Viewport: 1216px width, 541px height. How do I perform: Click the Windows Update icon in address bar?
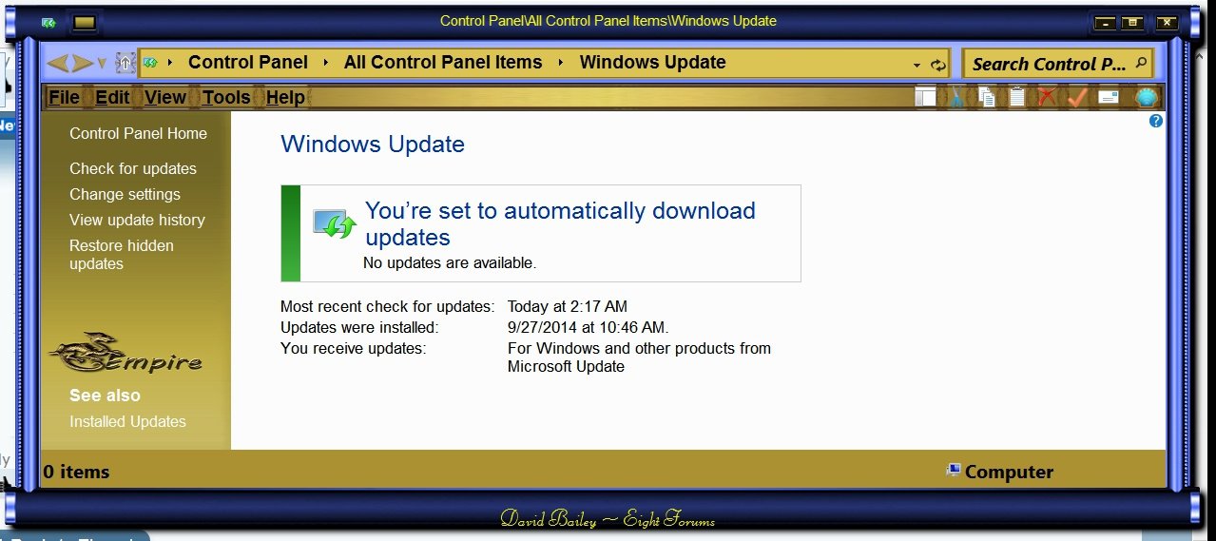click(x=149, y=63)
